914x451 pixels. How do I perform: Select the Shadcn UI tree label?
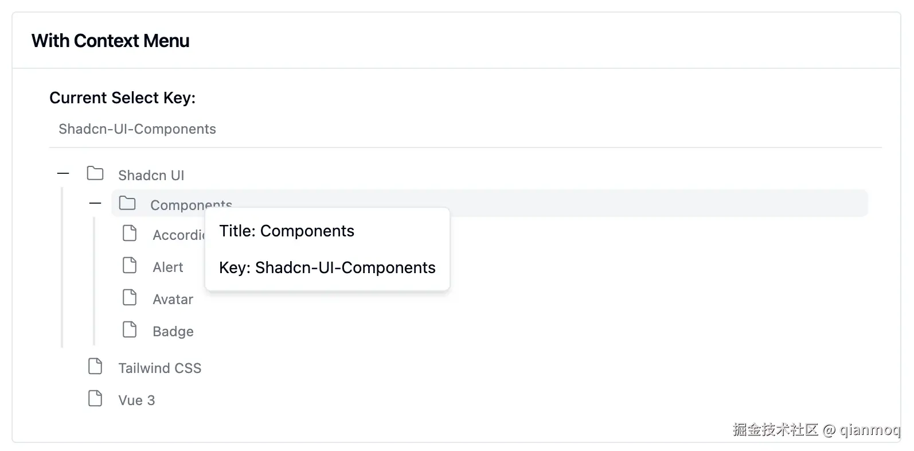click(151, 176)
